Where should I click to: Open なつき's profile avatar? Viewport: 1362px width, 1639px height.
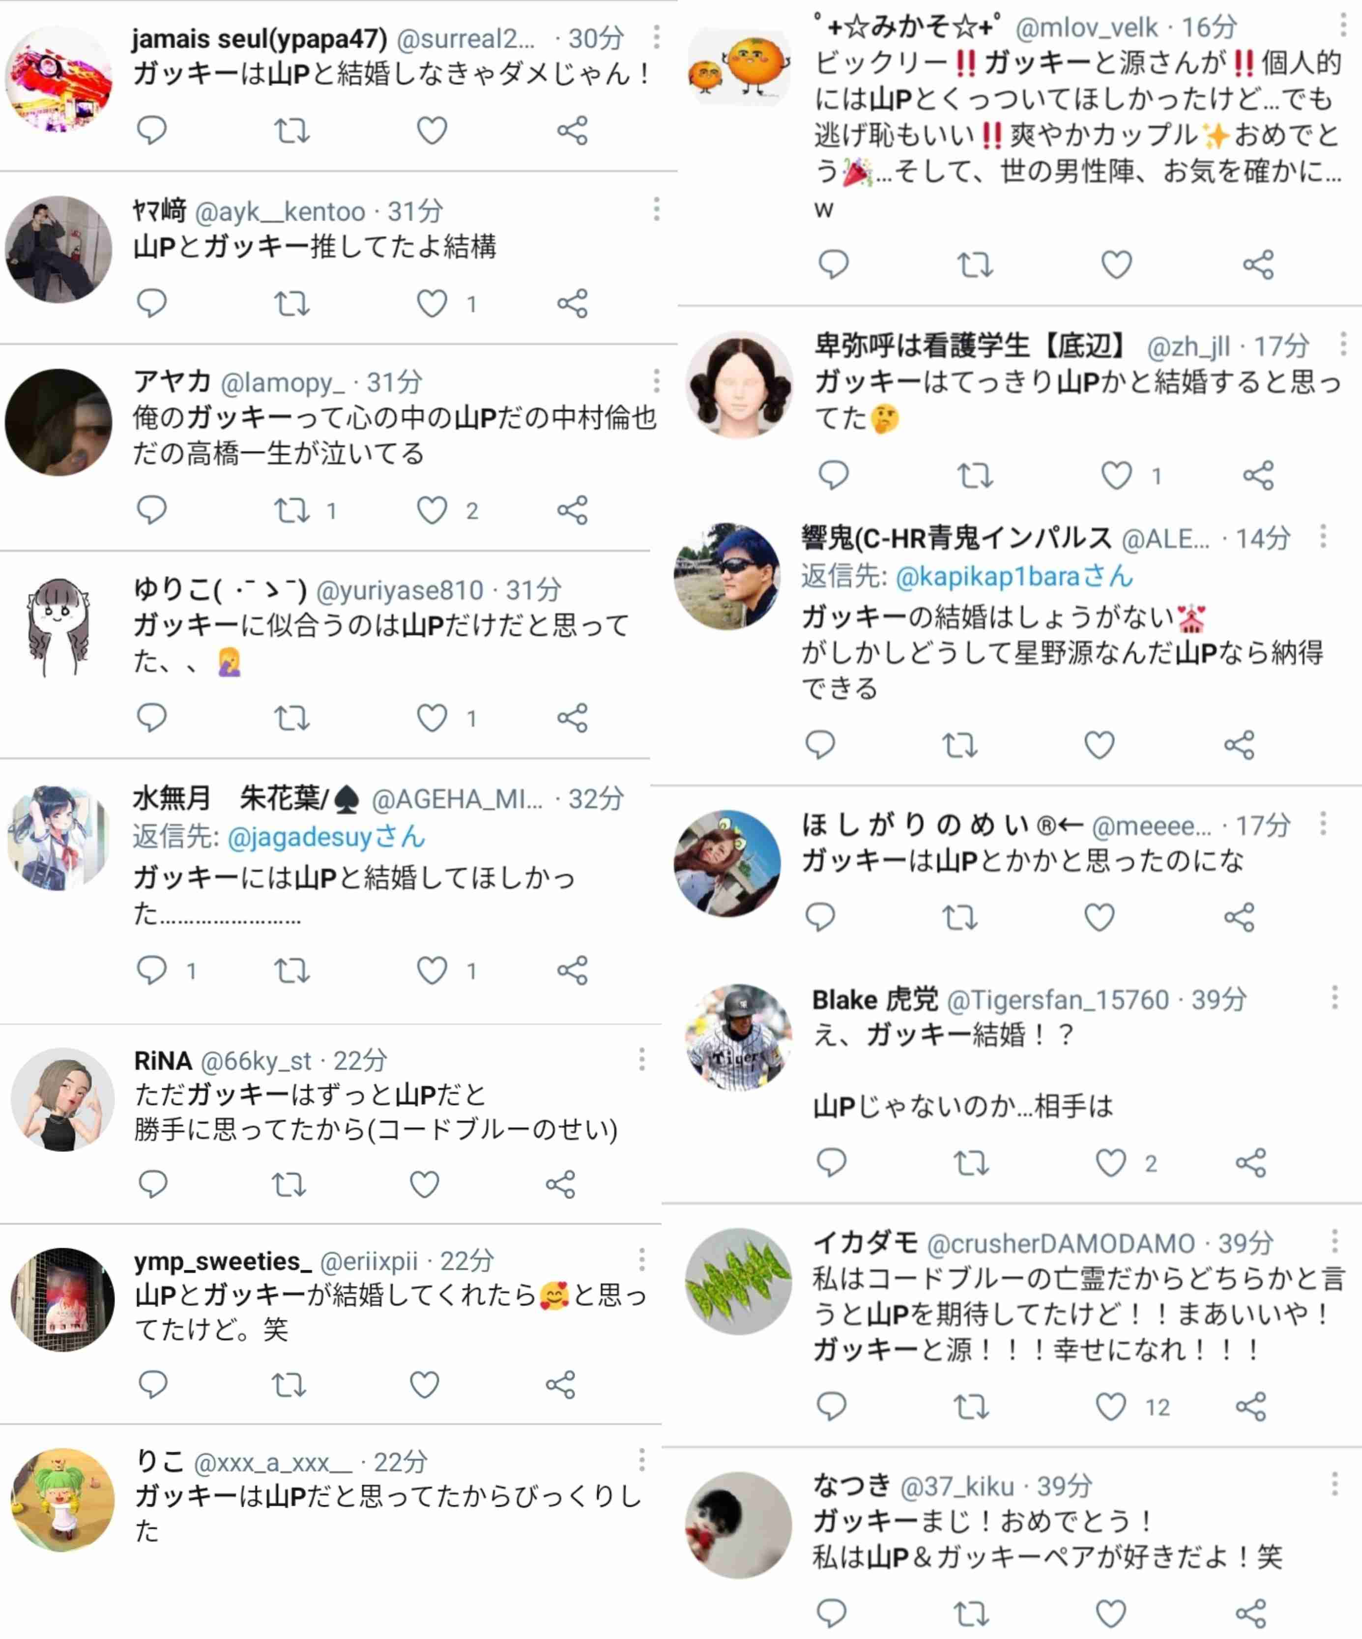point(738,1525)
